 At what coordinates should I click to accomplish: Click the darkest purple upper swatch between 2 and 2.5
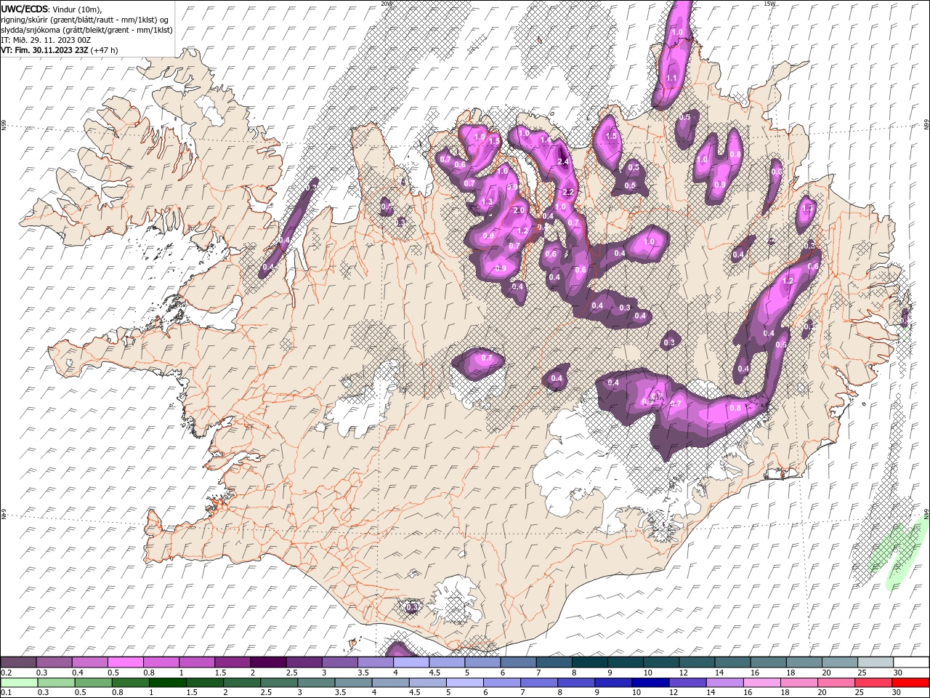268,662
